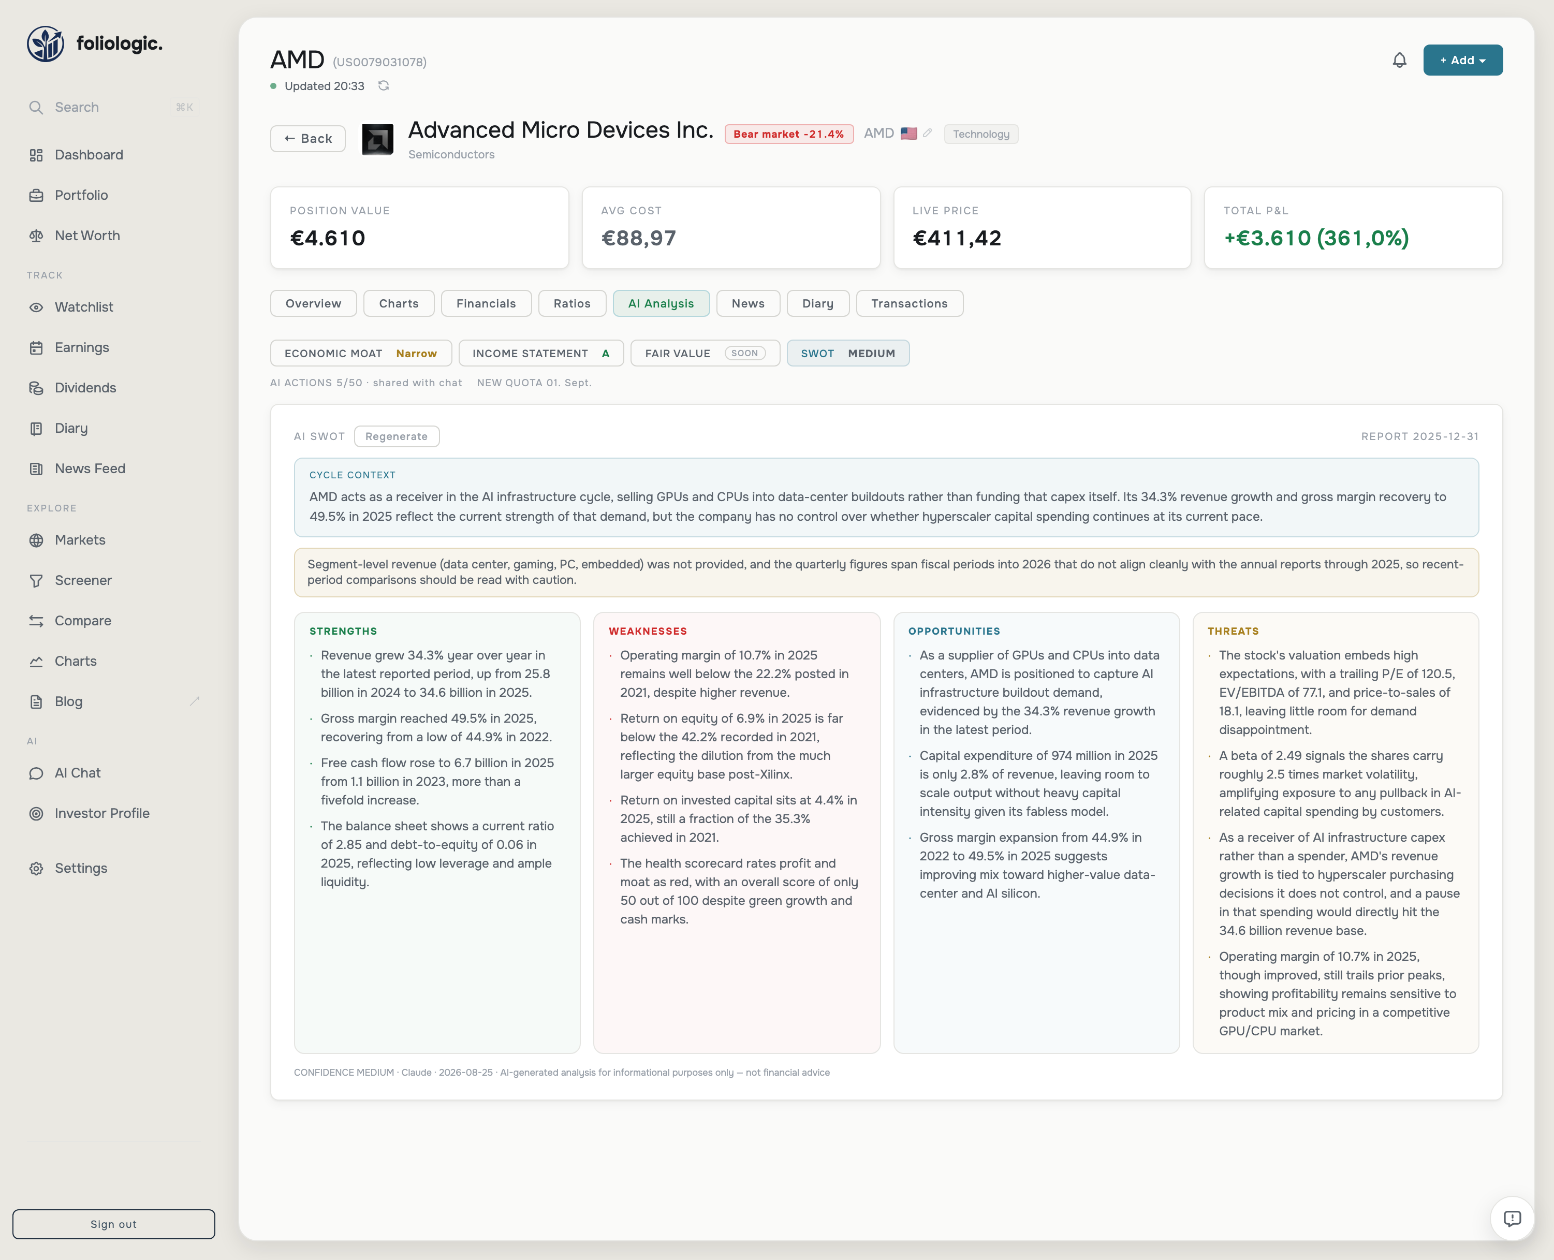Open the + Add dropdown

[x=1462, y=60]
